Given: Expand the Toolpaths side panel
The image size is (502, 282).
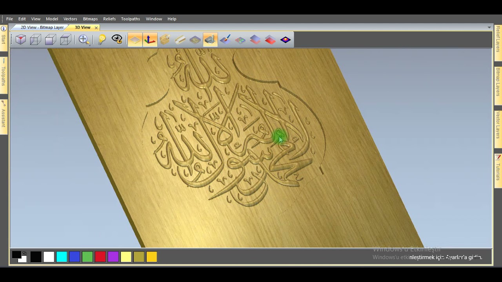Looking at the screenshot, I should click(4, 76).
